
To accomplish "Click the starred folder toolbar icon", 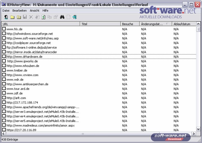I will tap(19, 17).
